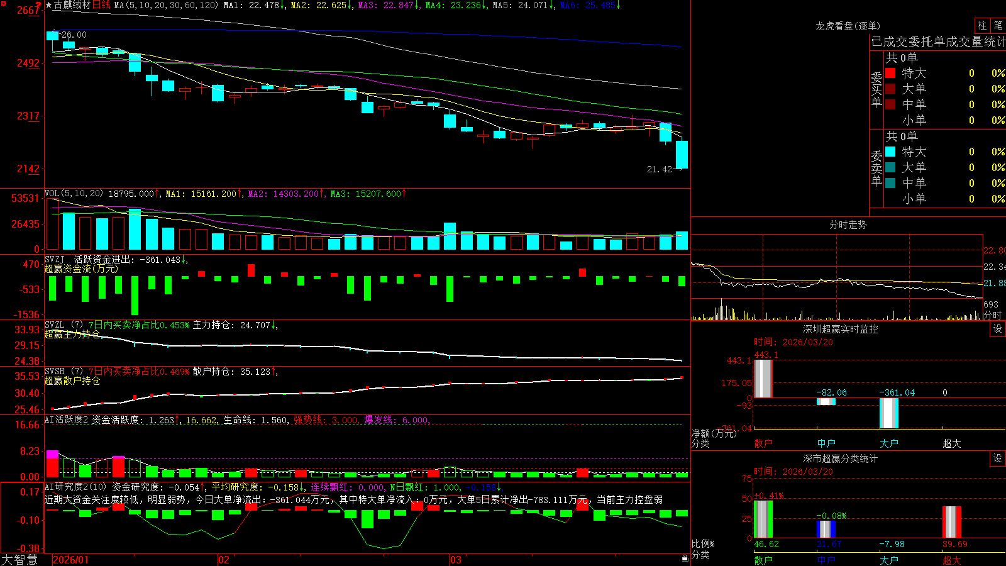Click the 深市超赢分类统计 panel title

841,458
